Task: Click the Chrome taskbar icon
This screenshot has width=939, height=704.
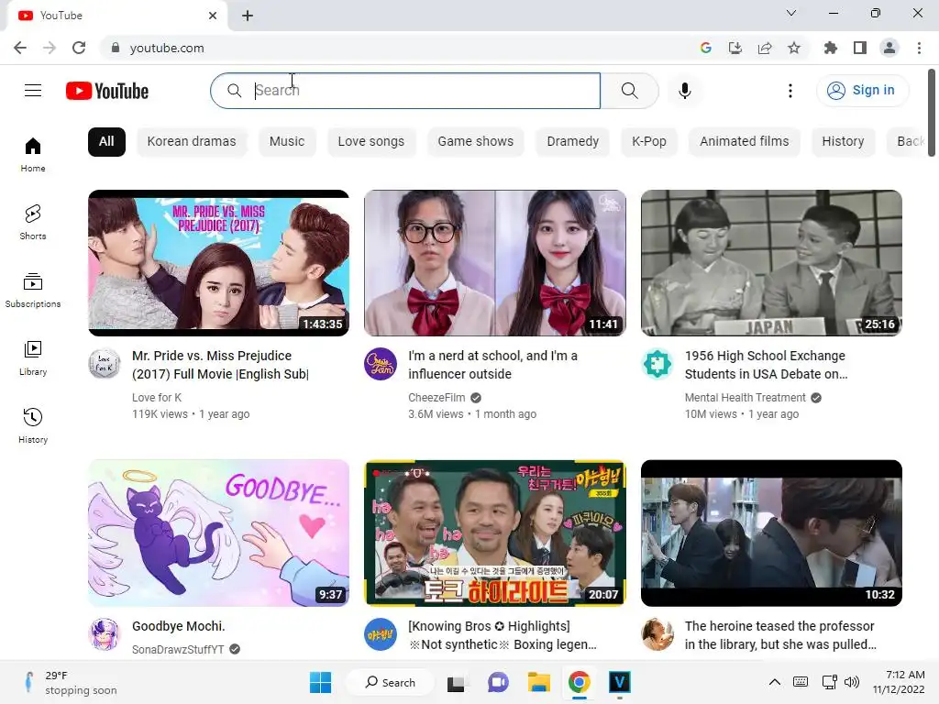Action: pyautogui.click(x=580, y=682)
